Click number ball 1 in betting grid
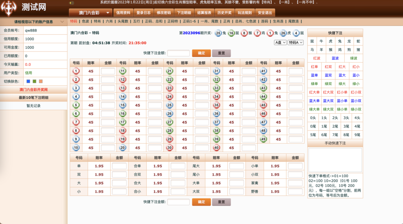Viewport: 403px width, 224px height. [x=76, y=71]
